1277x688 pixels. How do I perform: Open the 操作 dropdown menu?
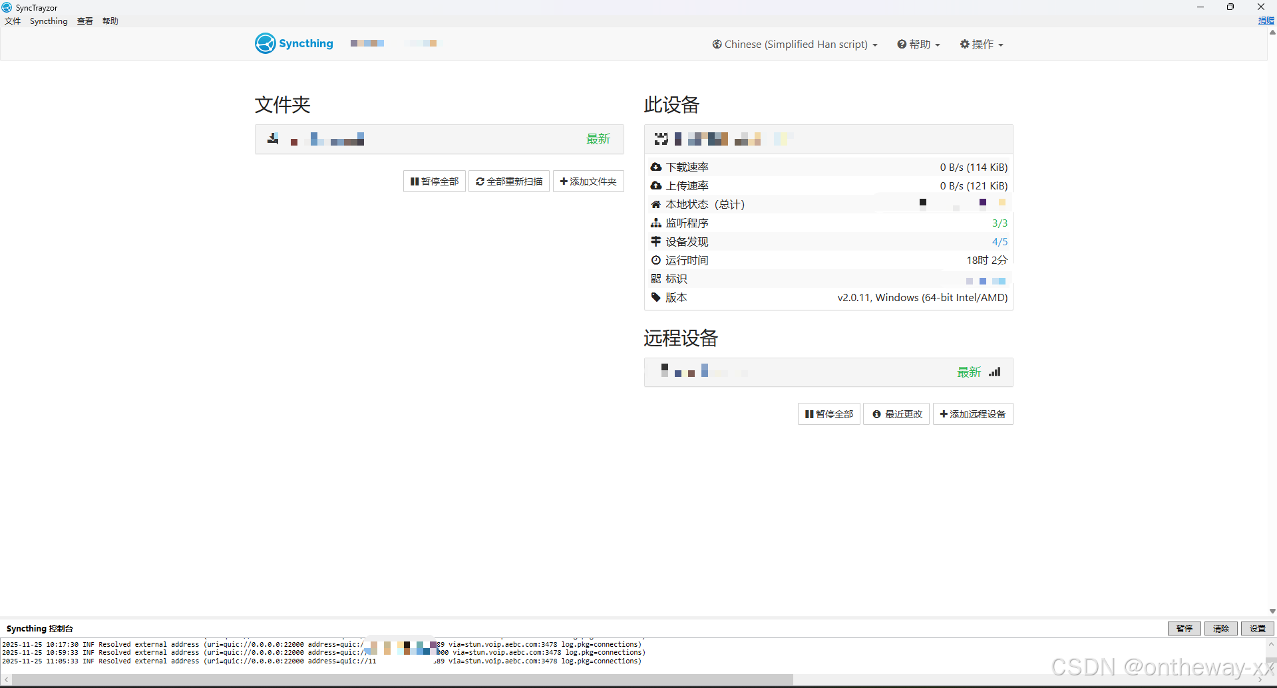pyautogui.click(x=981, y=44)
